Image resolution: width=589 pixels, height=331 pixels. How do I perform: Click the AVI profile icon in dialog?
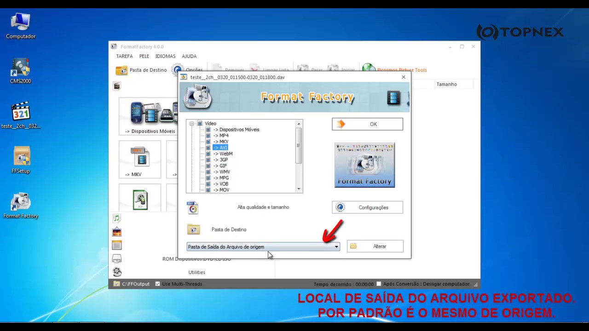(193, 207)
